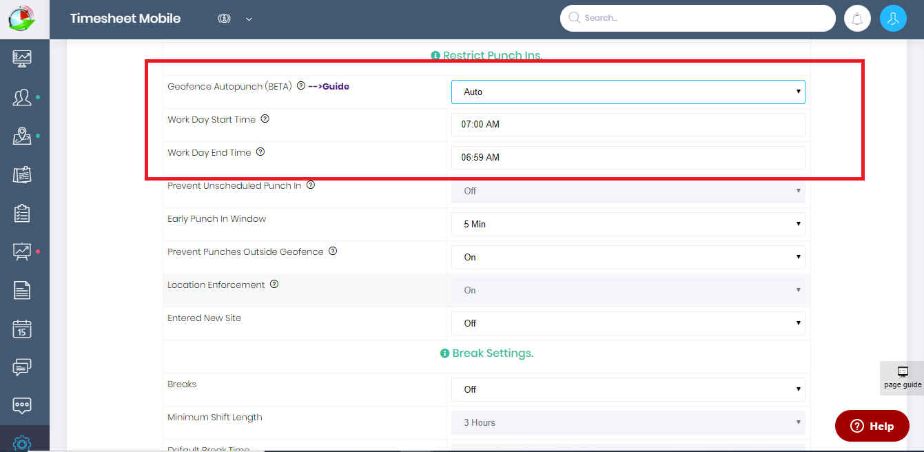Click the Entered New Site label
Image resolution: width=924 pixels, height=452 pixels.
205,318
